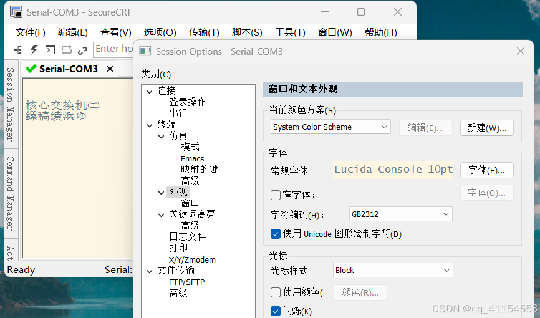The image size is (540, 318).
Task: Collapse the 外观 tree node
Action: click(161, 193)
